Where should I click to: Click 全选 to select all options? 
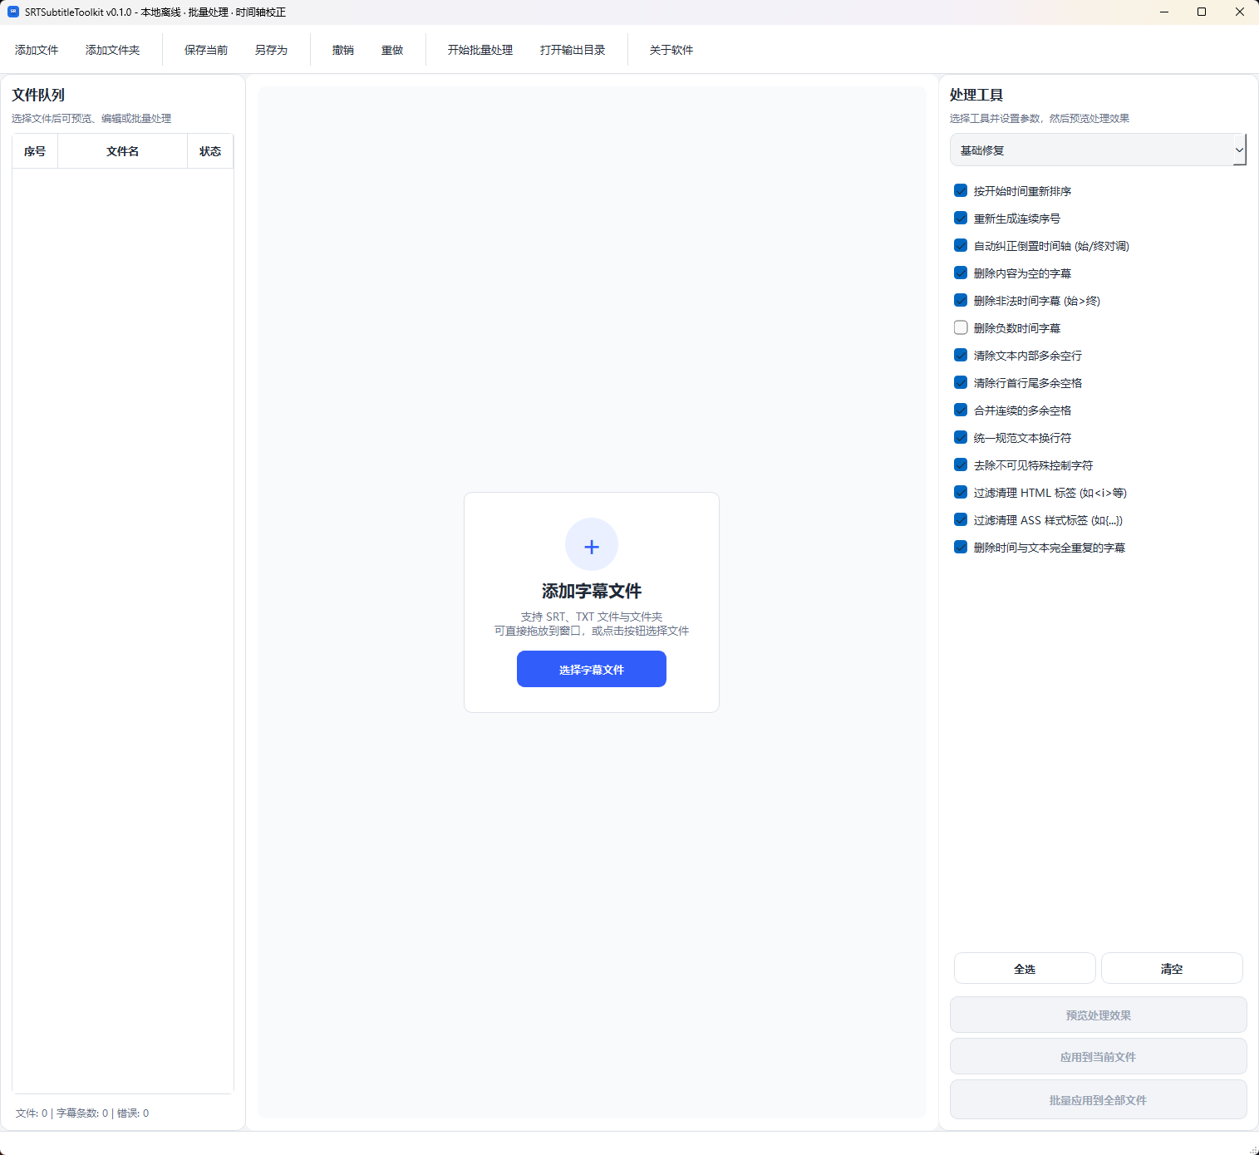[x=1025, y=969]
